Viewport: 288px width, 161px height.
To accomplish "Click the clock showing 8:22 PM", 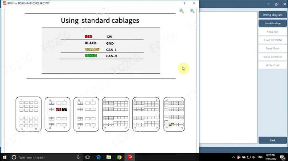I will click(x=271, y=157).
